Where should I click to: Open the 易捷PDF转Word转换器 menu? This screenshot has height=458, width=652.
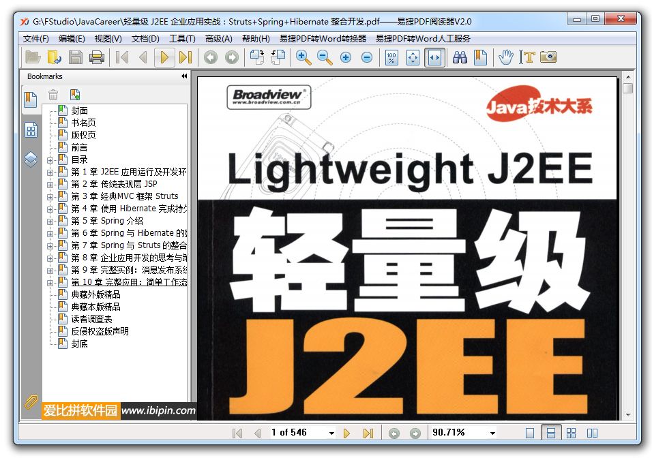pyautogui.click(x=323, y=39)
